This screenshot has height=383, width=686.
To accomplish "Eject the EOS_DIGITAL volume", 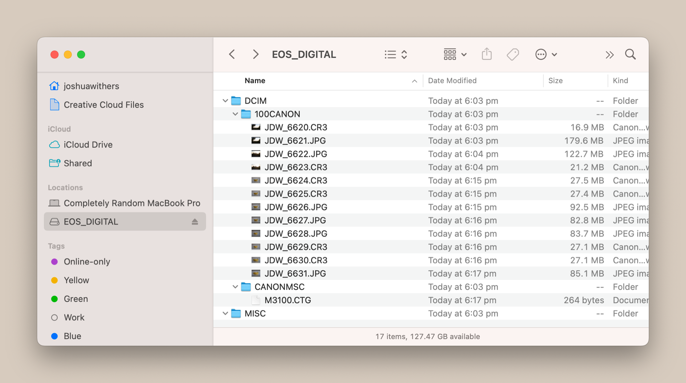I will click(x=195, y=222).
